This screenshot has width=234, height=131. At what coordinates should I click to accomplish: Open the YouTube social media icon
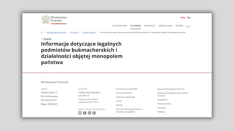click(x=80, y=113)
